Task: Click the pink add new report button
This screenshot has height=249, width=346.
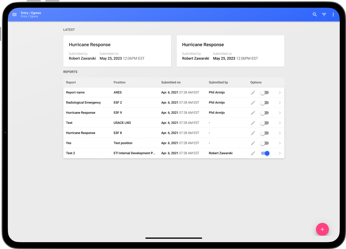Action: coord(322,229)
